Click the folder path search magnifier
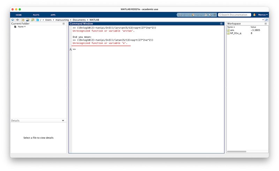The width and height of the screenshot is (279, 171). coord(266,20)
